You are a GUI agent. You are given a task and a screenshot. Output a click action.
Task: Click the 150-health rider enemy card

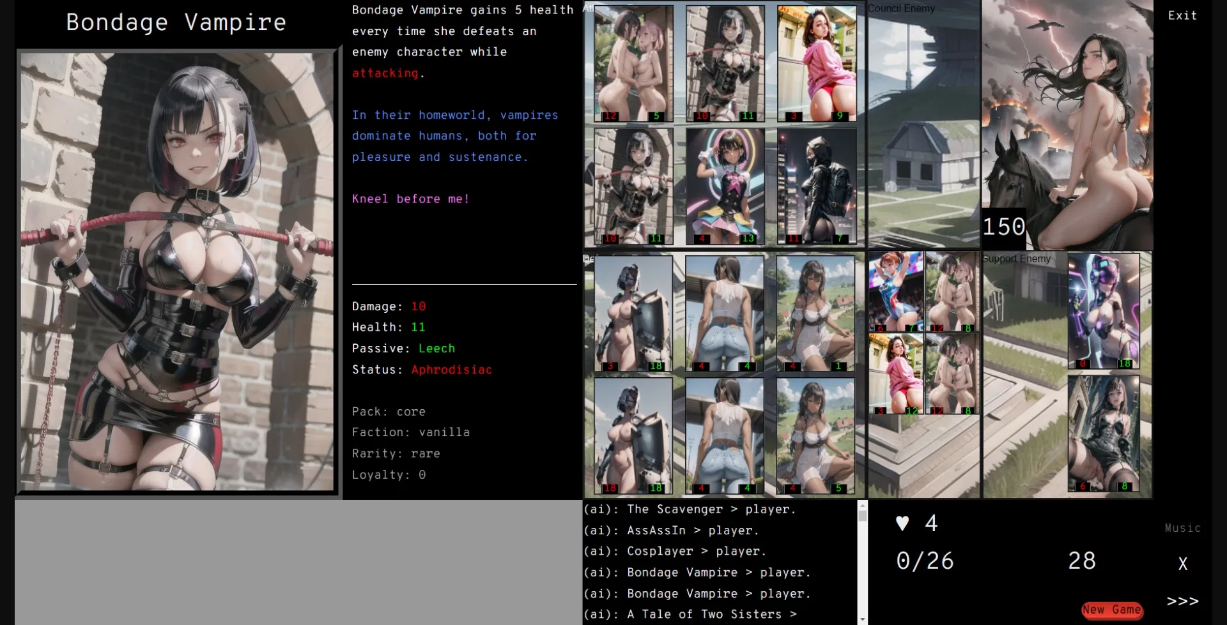click(1066, 124)
